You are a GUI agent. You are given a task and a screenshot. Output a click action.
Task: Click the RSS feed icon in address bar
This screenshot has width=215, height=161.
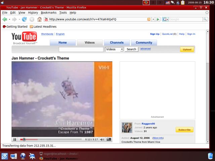[149, 19]
